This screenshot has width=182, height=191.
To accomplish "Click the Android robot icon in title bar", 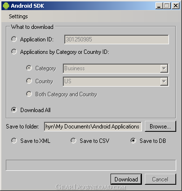I will (6, 6).
